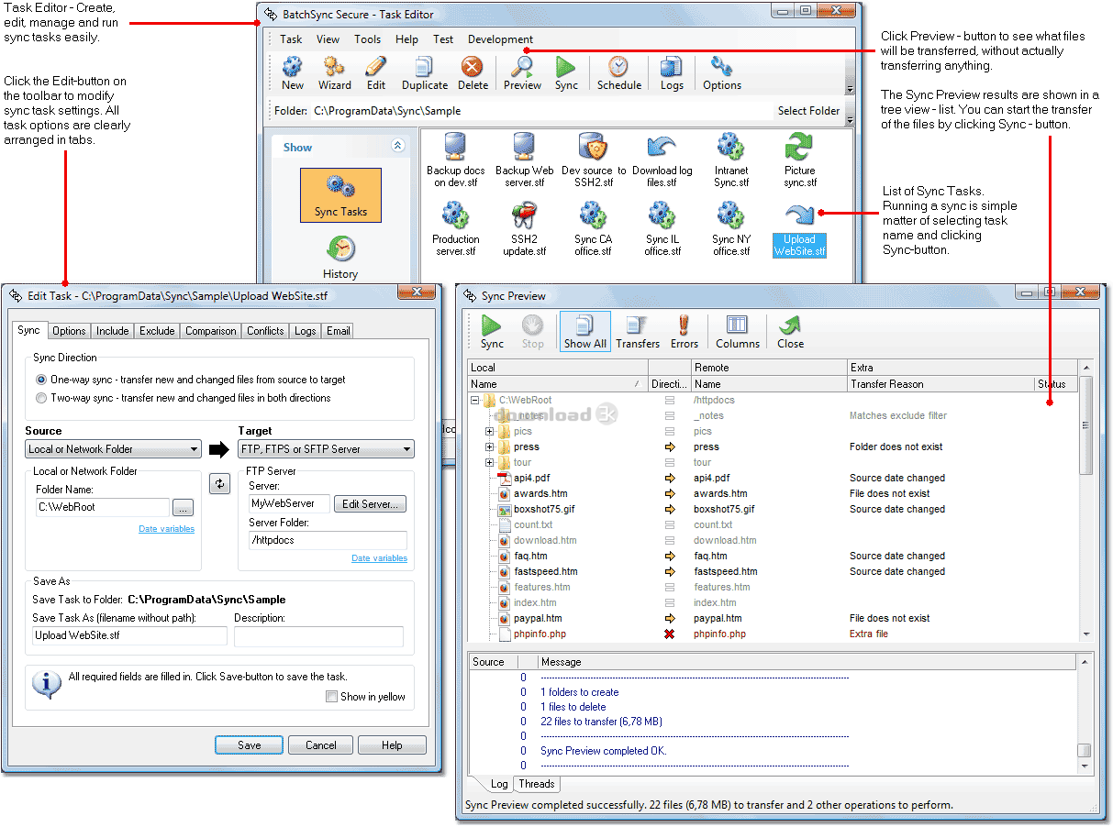Viewport: 1113px width, 827px height.
Task: Select Production server.stf task
Action: (x=456, y=228)
